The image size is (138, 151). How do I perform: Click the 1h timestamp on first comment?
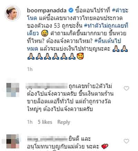[x=30, y=122]
